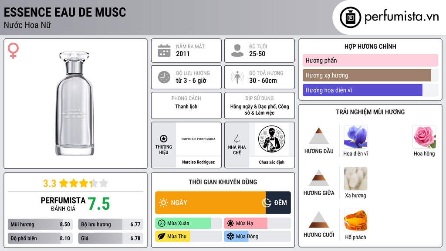
Task: Click the sun icon in the Ngày bar
Action: point(164,203)
